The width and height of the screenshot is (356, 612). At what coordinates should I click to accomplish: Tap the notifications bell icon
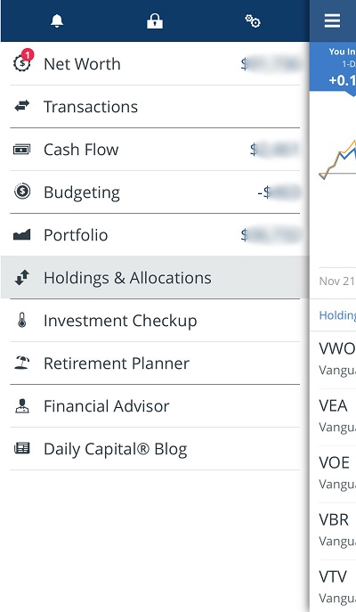[57, 21]
